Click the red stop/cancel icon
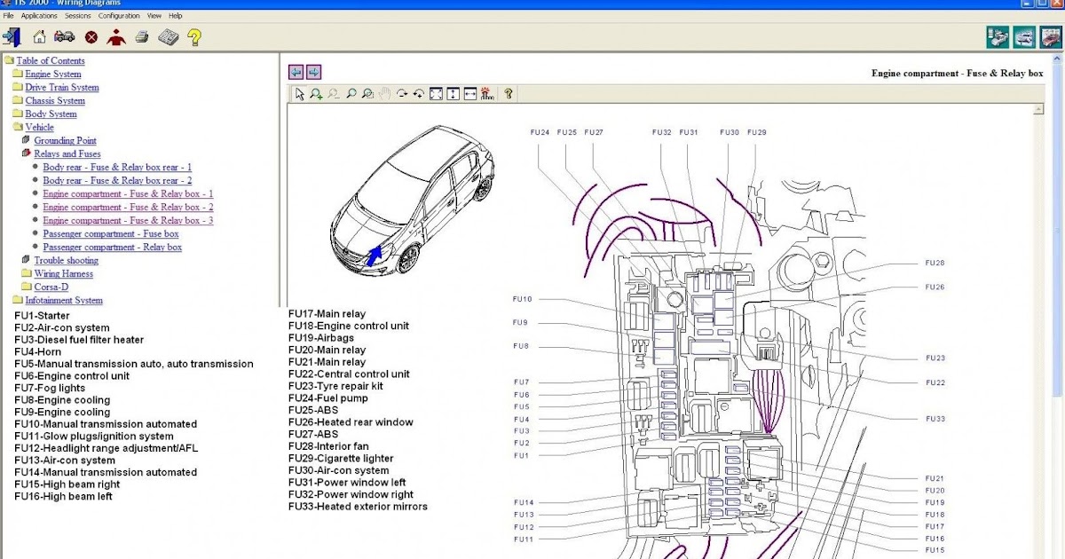 [91, 37]
